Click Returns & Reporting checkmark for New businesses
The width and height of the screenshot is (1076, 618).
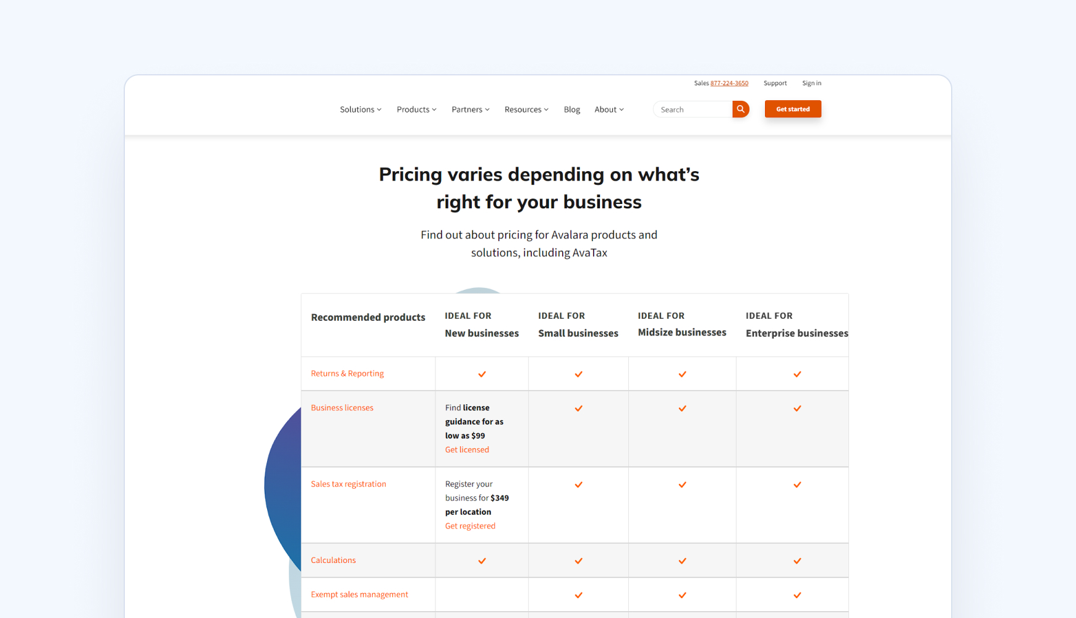(x=482, y=374)
